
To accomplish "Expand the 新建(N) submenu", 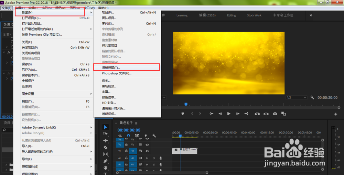I will [54, 12].
